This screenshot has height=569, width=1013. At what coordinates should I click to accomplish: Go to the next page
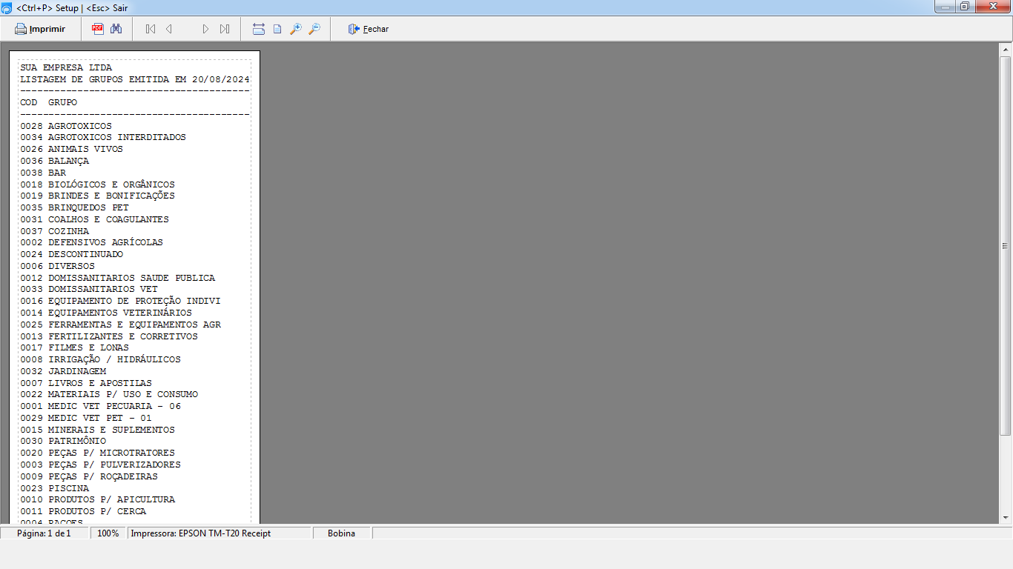coord(205,29)
